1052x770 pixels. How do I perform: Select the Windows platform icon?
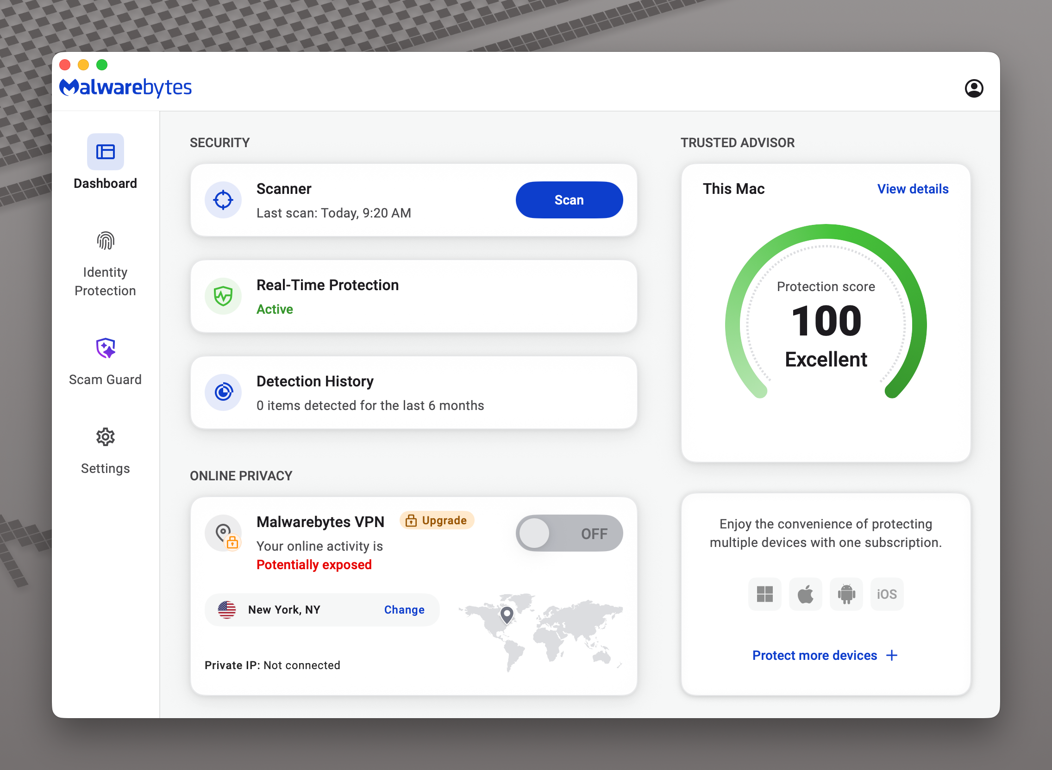[x=765, y=594]
